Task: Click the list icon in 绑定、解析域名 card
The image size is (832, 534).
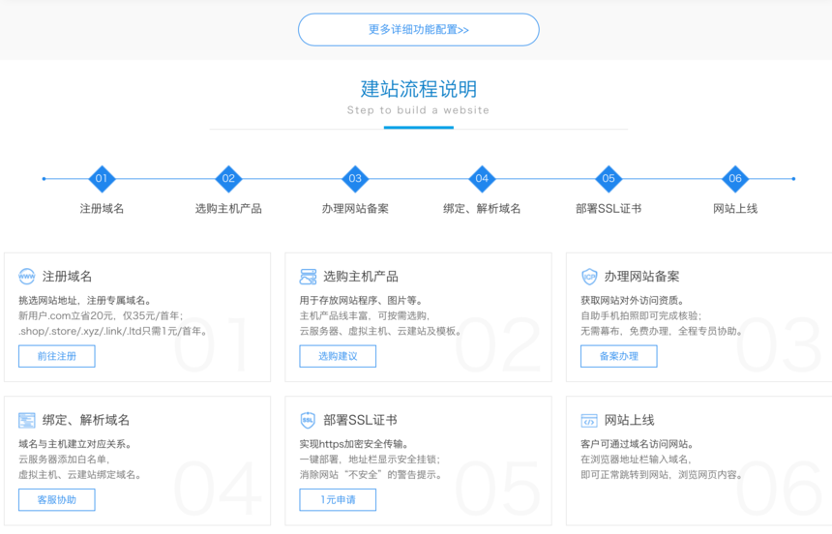Action: pos(26,421)
